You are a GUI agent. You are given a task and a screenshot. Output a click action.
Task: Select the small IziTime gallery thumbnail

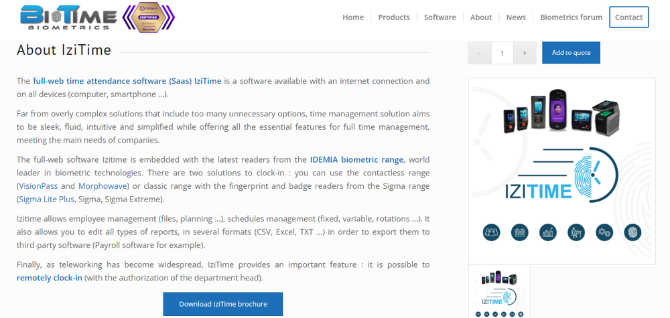point(500,291)
